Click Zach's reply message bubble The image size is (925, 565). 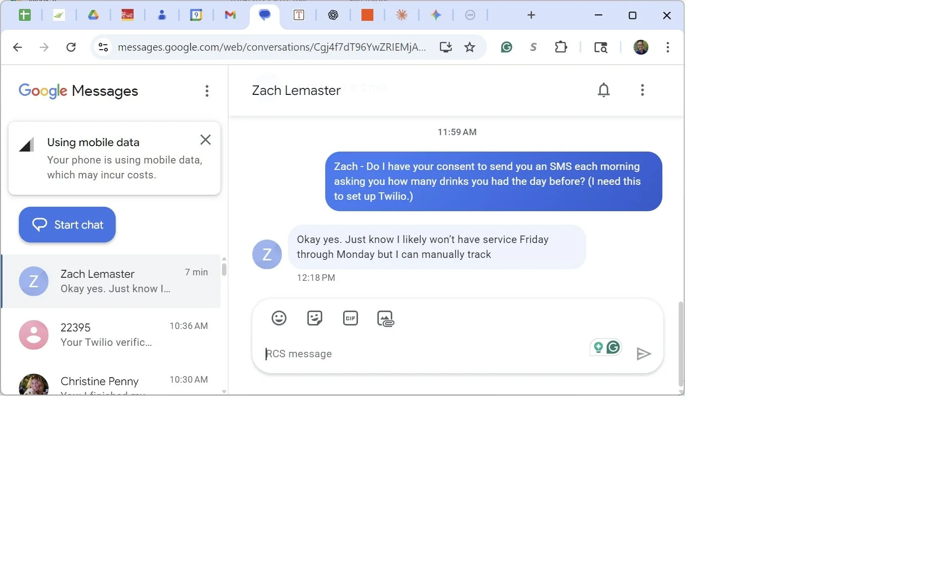click(437, 247)
